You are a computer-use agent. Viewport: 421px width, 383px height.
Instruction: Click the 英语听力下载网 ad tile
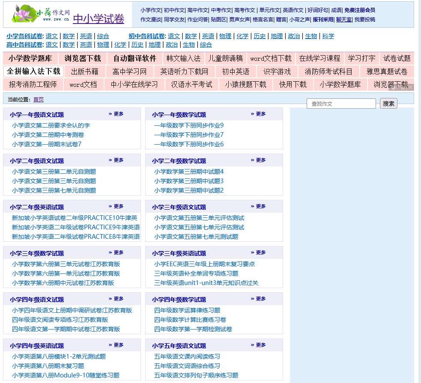(x=184, y=71)
